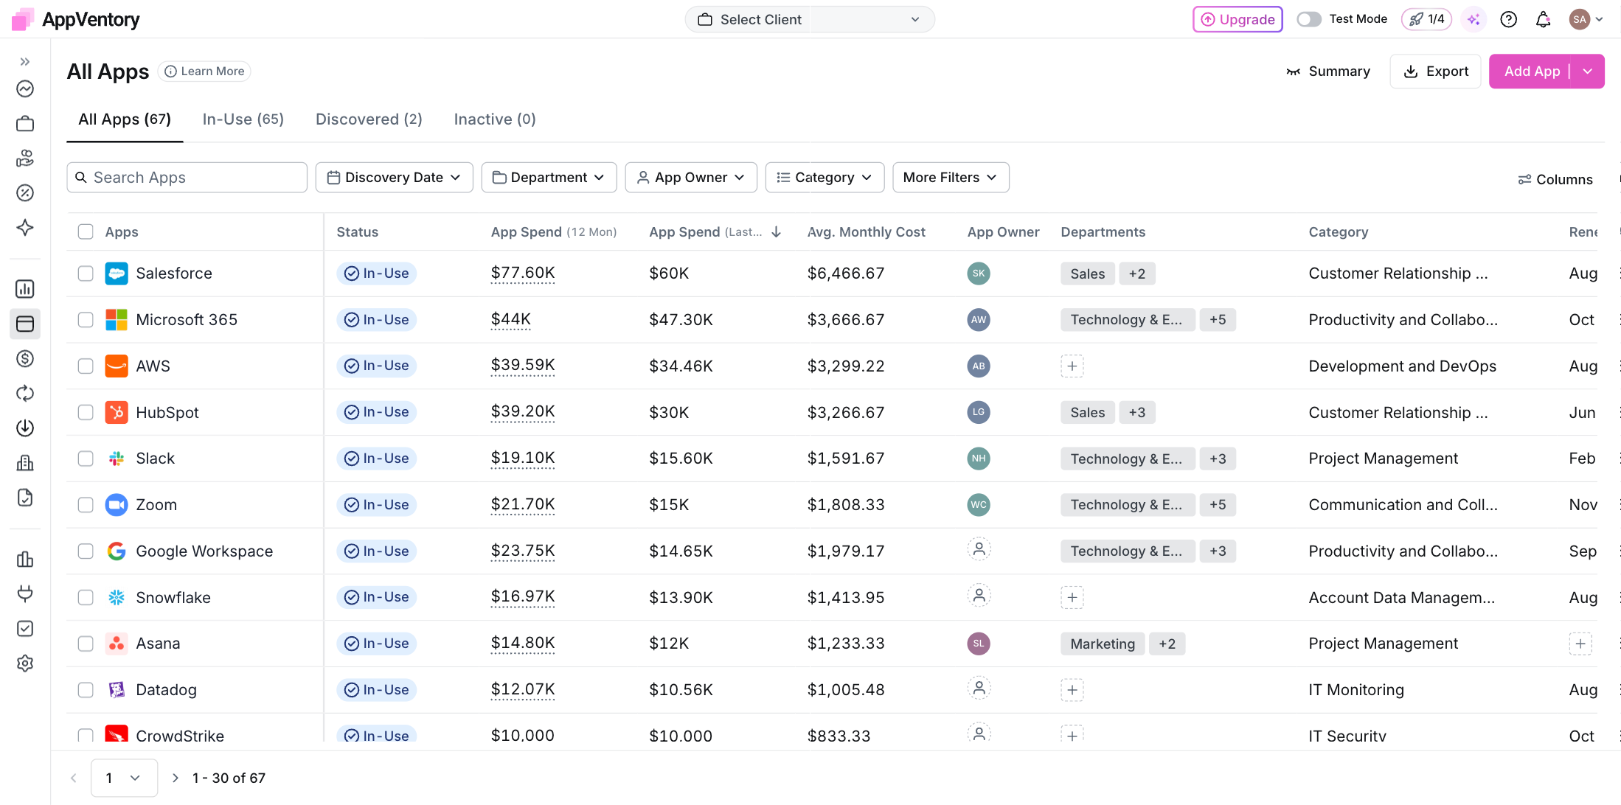Open the Department filter

[x=549, y=178]
